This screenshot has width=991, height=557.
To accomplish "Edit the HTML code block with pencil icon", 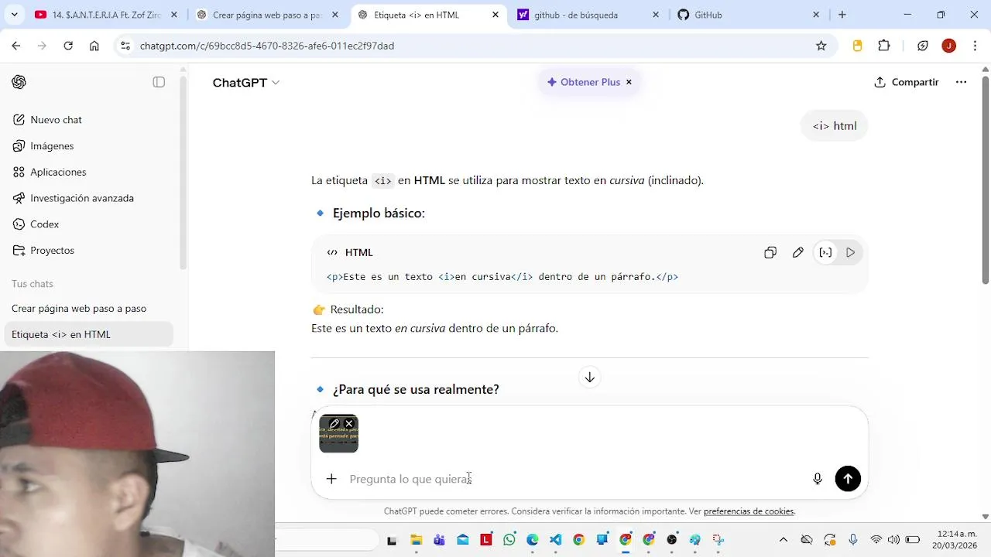I will (x=798, y=252).
